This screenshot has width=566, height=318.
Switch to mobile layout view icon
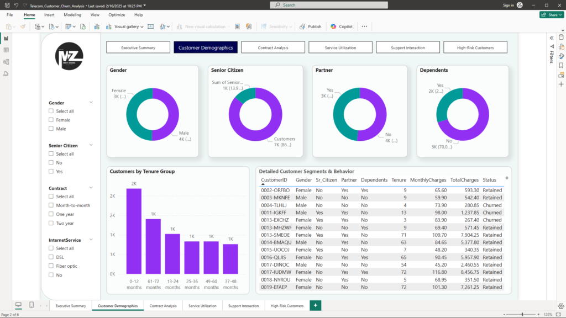[x=32, y=305]
